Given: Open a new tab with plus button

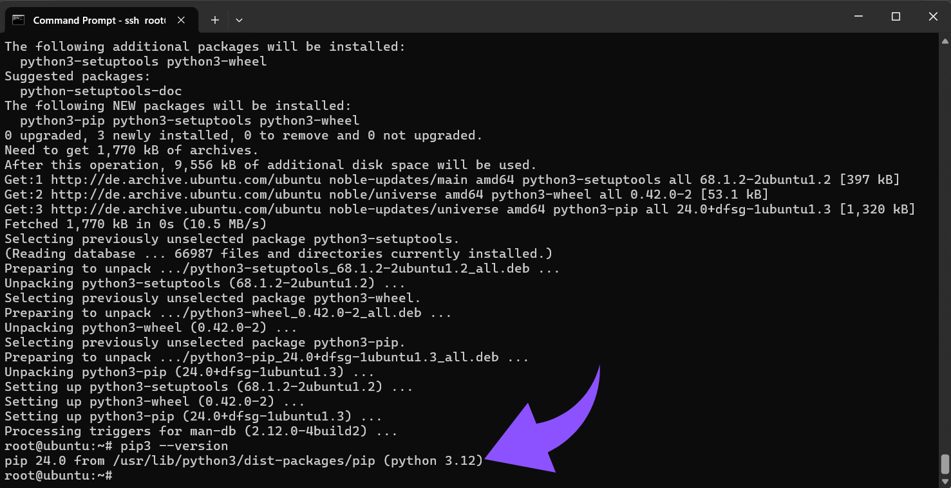Looking at the screenshot, I should point(215,20).
